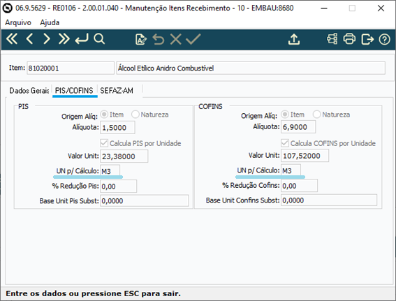Screen dimensions: 396x301
Task: Select COFINS Origem Alíq Item radio button
Action: tap(285, 115)
